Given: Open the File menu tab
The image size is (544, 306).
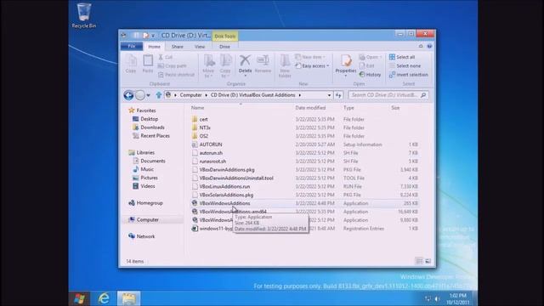Looking at the screenshot, I should pos(132,47).
